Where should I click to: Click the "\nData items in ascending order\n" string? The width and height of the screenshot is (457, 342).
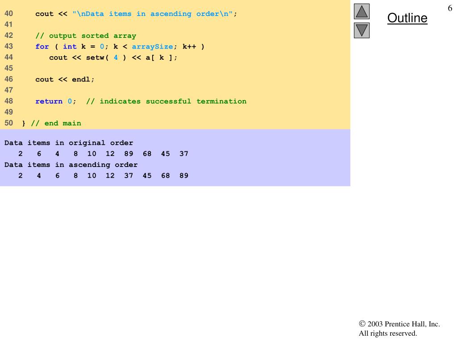coord(153,14)
